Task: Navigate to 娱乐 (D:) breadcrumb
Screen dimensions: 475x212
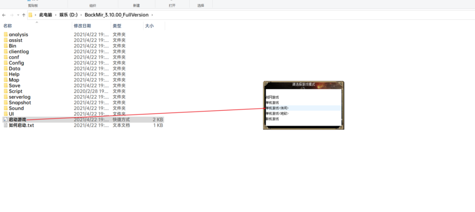Action: (x=69, y=15)
